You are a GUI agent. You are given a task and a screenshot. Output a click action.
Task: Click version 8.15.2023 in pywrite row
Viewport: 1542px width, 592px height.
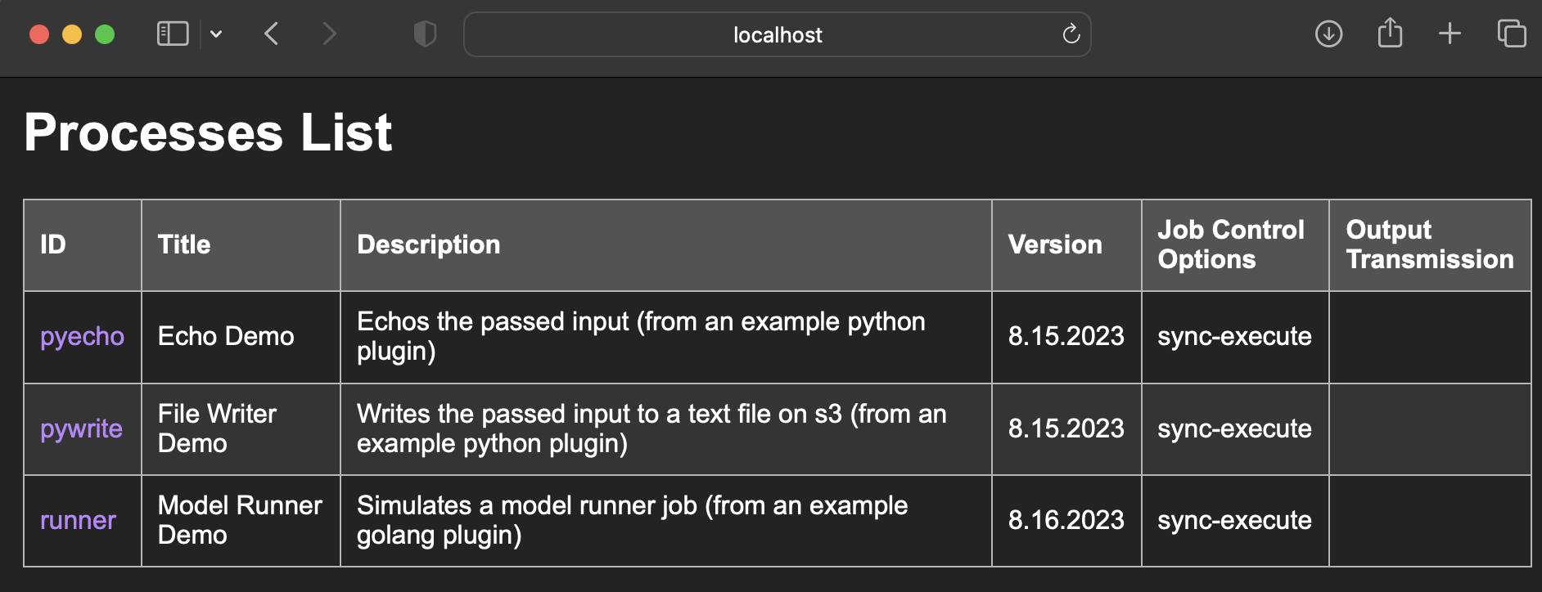[x=1066, y=429]
